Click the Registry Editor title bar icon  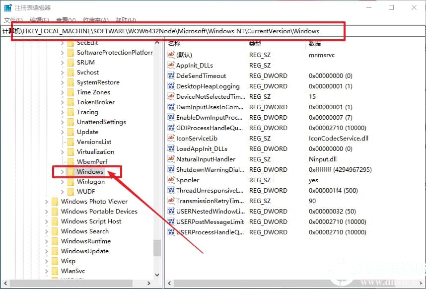(7, 7)
